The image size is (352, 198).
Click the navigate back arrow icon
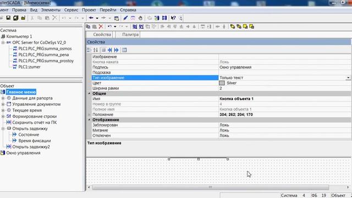tap(91, 18)
